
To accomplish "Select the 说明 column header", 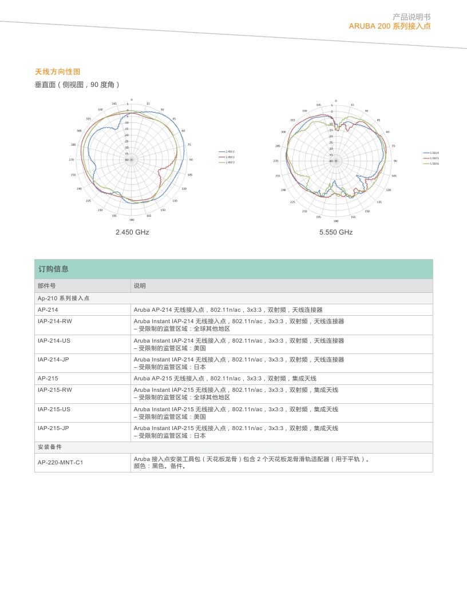I will (x=140, y=286).
